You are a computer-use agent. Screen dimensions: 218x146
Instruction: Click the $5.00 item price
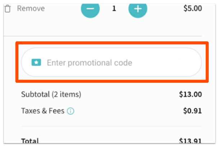point(192,8)
